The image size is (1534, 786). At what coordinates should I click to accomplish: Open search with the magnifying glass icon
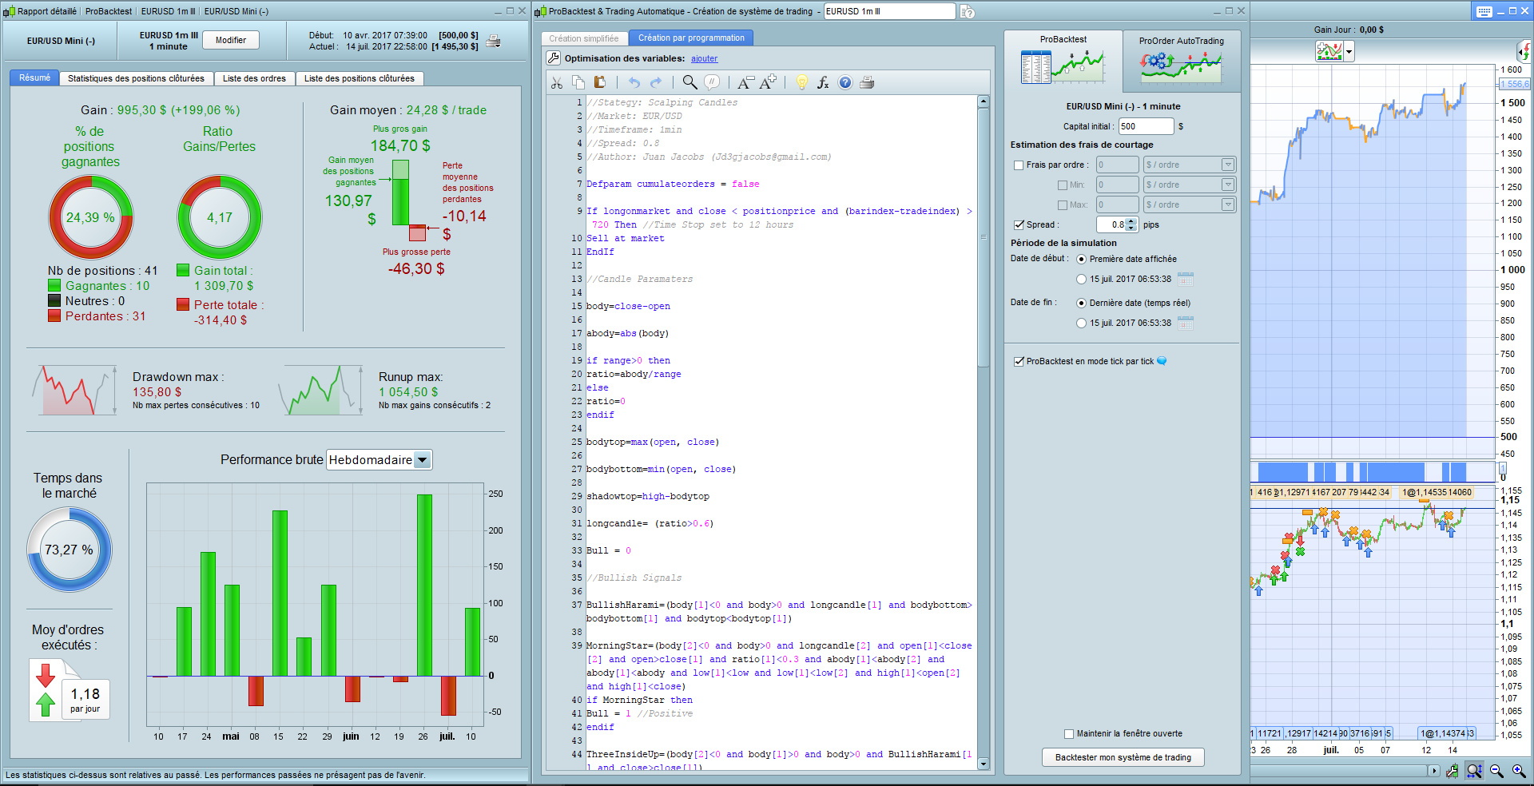click(x=690, y=82)
